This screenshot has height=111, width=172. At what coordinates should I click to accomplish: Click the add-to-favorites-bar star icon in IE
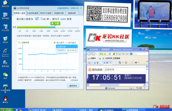click(x=100, y=58)
